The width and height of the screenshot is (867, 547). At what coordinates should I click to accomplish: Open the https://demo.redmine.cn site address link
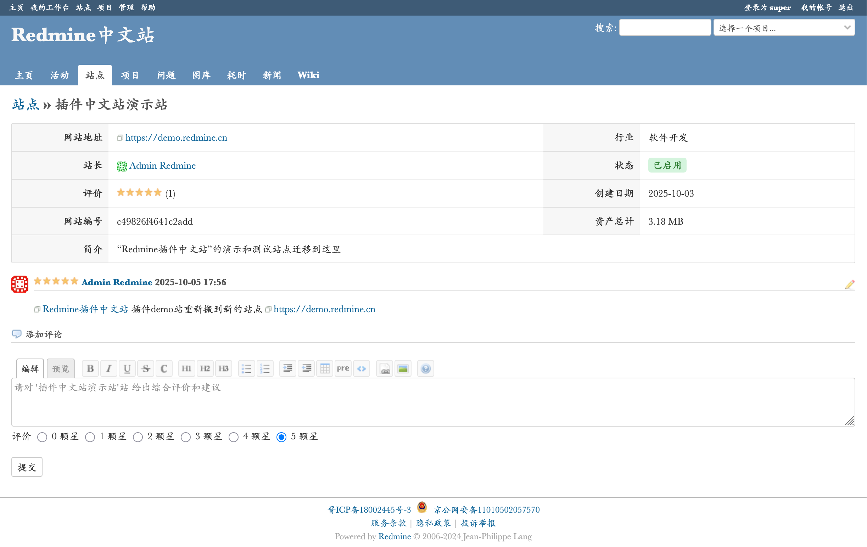click(x=176, y=137)
